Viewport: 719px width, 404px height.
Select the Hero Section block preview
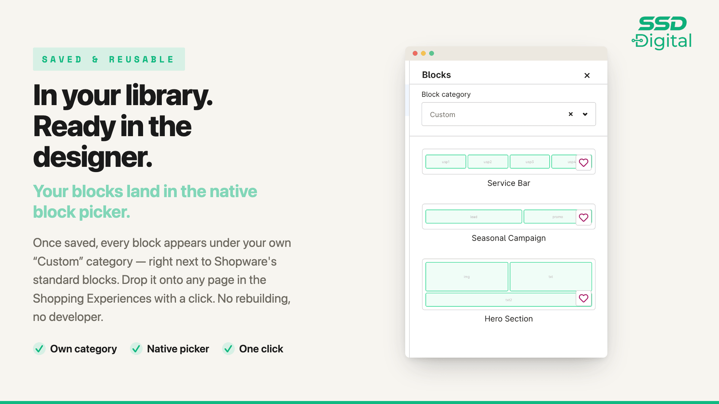click(x=509, y=284)
